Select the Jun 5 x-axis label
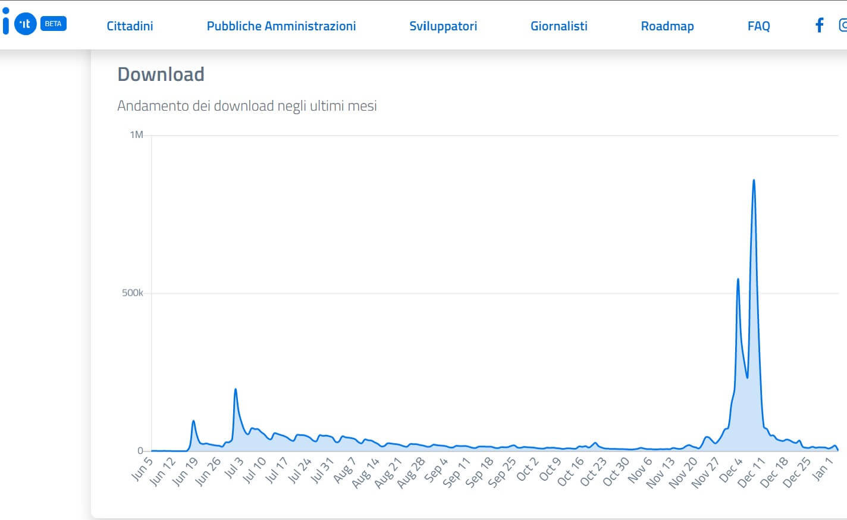Viewport: 847px width, 520px height. [x=142, y=469]
